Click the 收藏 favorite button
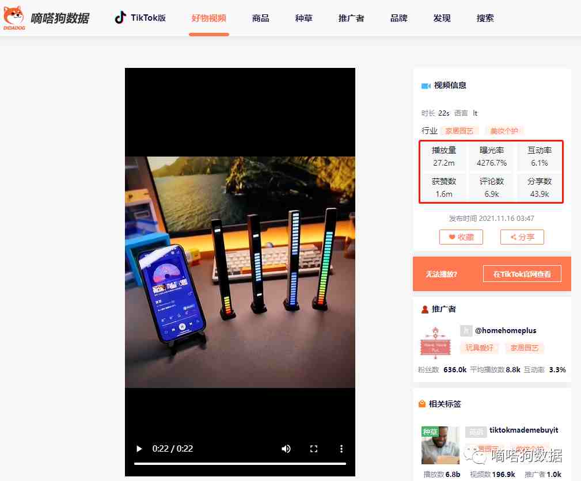Screen dimensions: 581x481 coord(461,237)
